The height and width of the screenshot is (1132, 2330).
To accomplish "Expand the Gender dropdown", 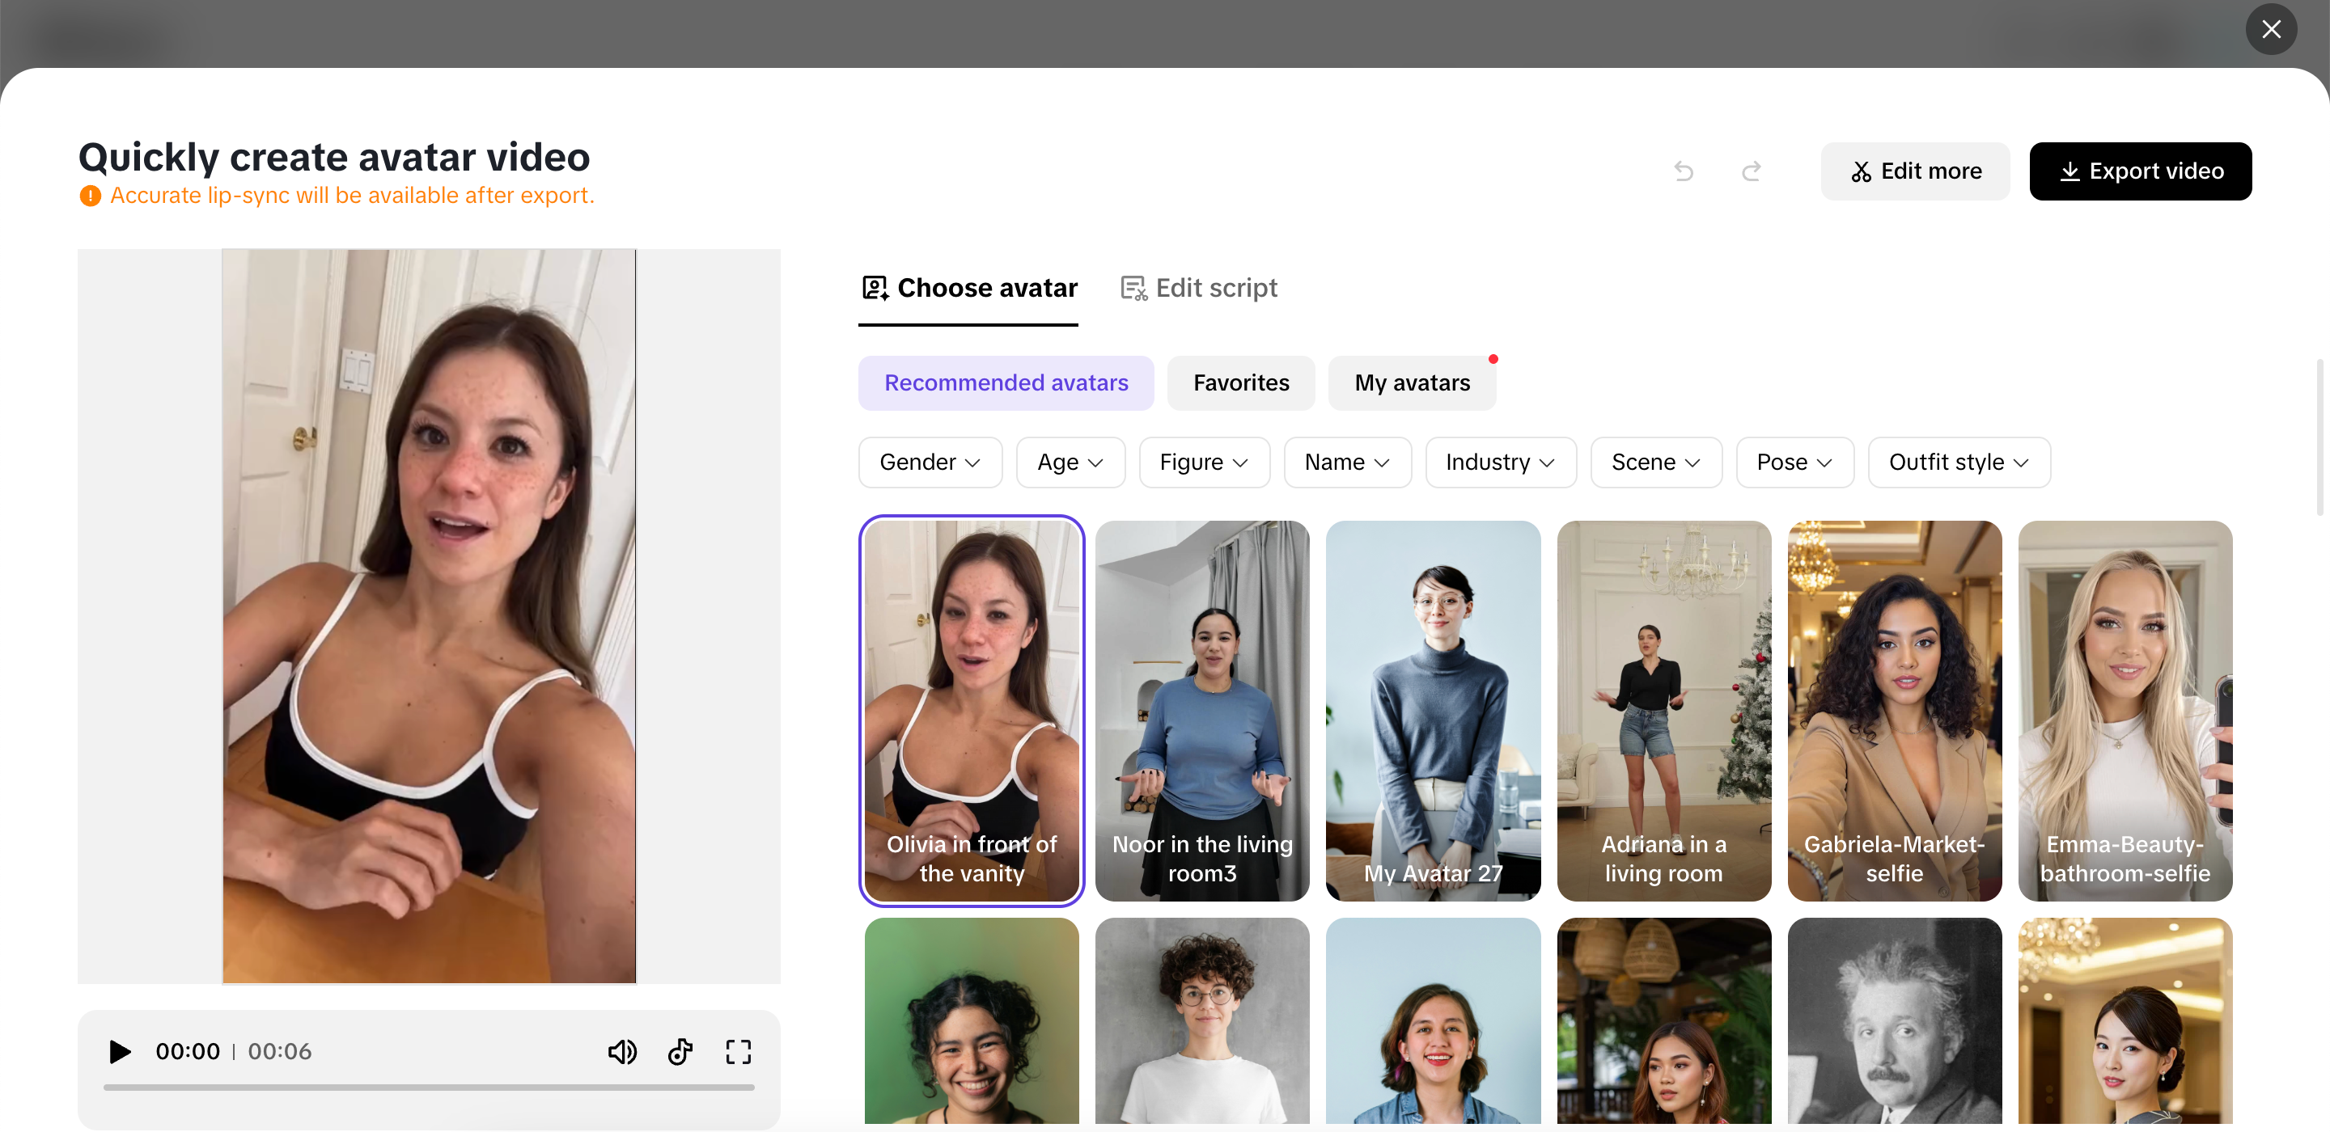I will click(x=929, y=463).
